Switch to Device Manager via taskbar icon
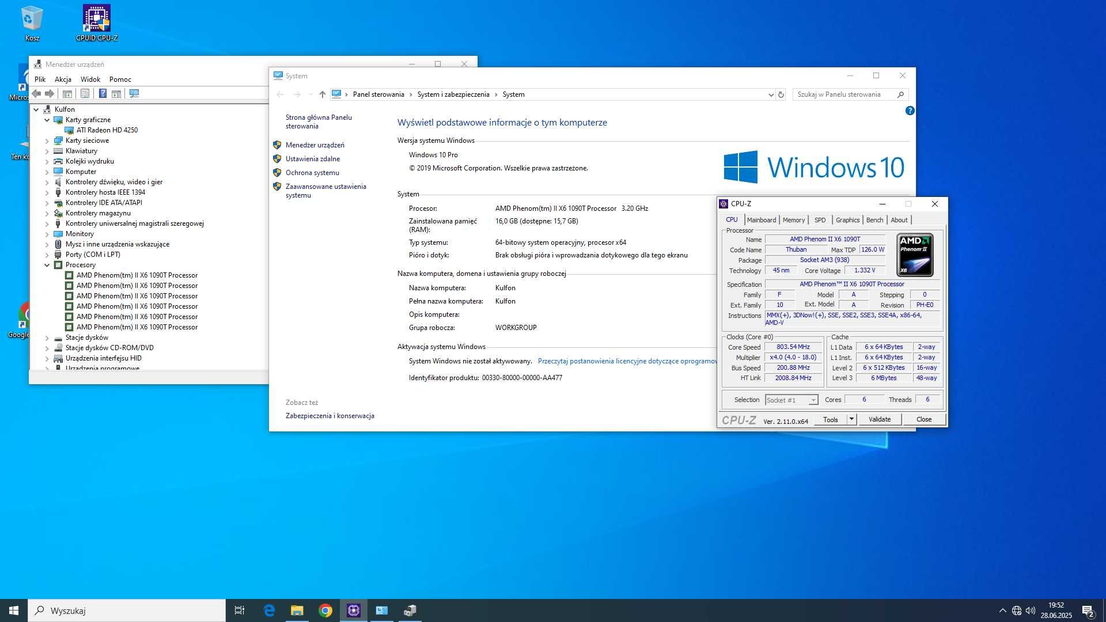This screenshot has width=1106, height=622. [x=410, y=610]
